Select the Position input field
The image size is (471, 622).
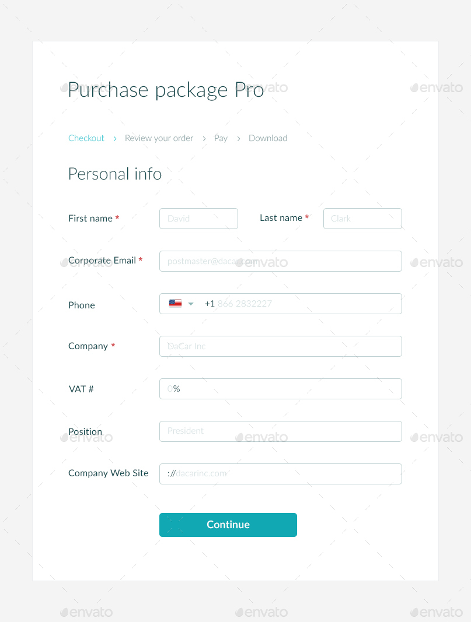pos(280,431)
